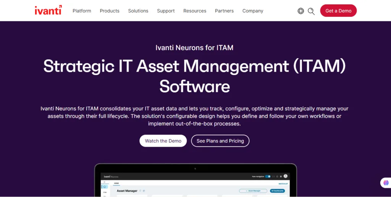Click the All Dashboards button
Viewport: 391px width, 197px height.
[277, 191]
